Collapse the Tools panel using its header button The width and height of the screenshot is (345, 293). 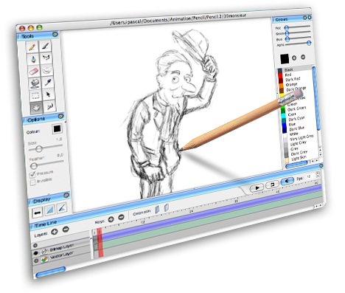55,35
